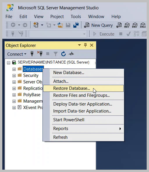This screenshot has height=172, width=149.
Task: Refresh Object Explorer with the circular arrow icon
Action: click(63, 54)
